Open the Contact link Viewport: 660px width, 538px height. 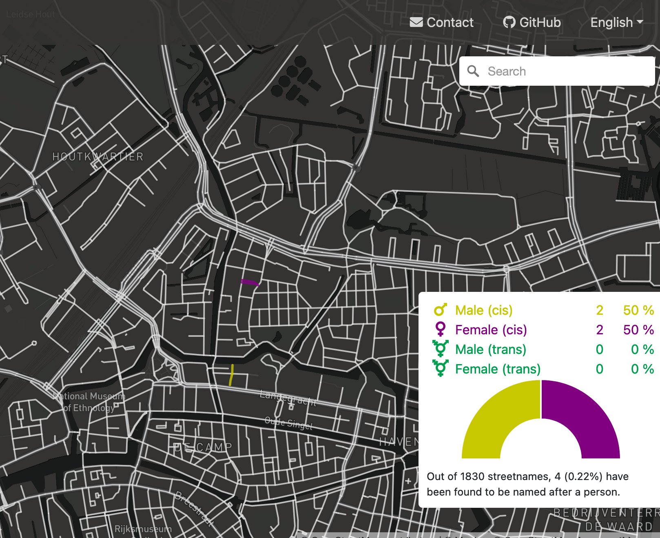pos(442,22)
